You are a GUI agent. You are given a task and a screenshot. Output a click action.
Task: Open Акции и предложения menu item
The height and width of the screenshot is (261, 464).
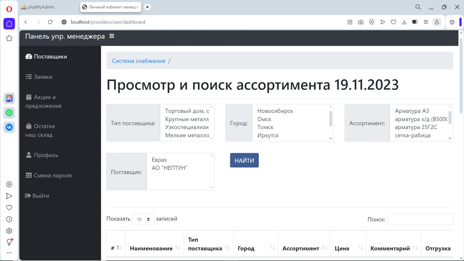click(x=43, y=101)
